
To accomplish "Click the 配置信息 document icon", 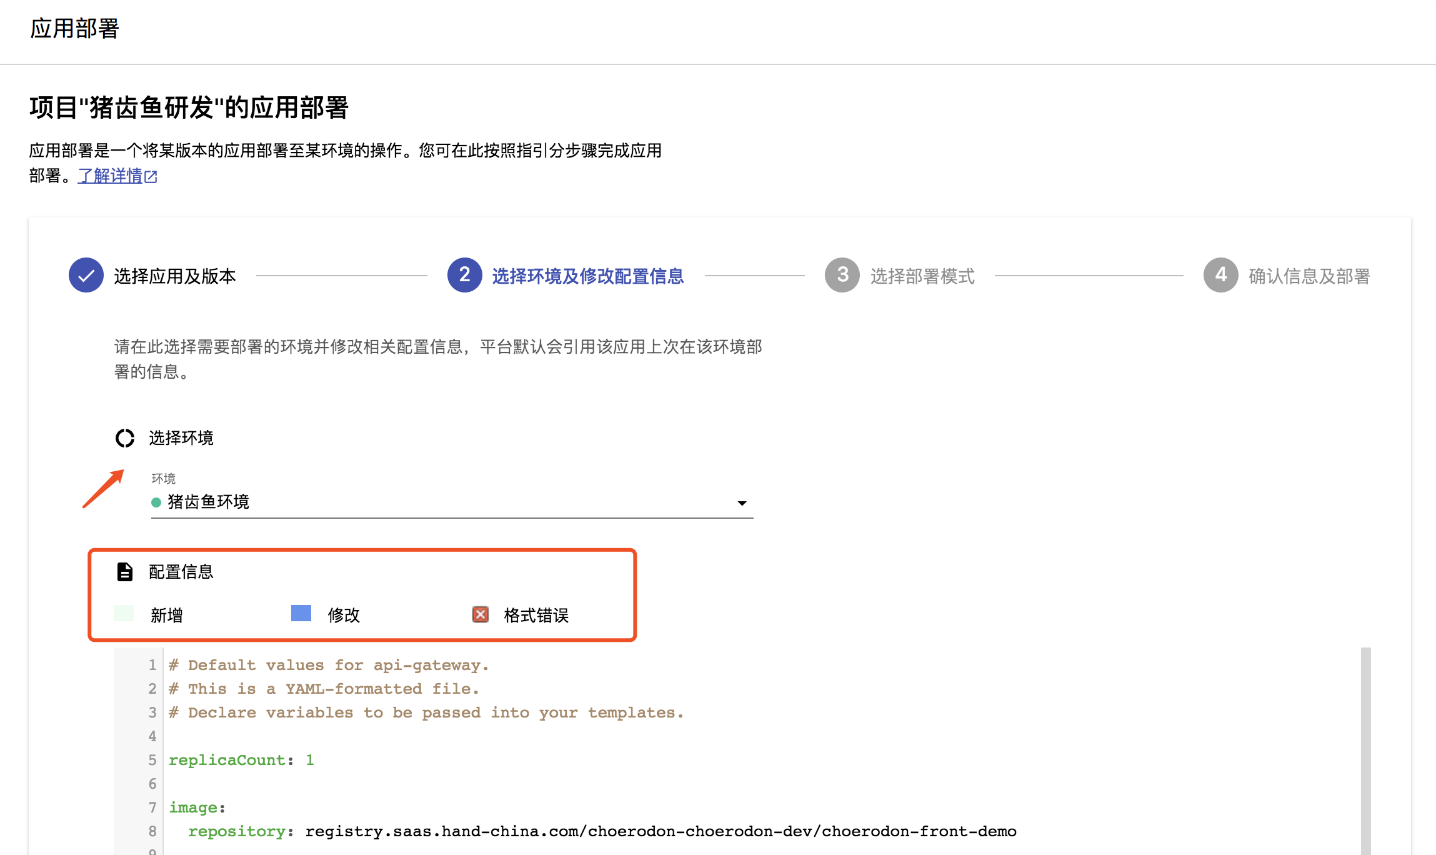I will point(125,572).
